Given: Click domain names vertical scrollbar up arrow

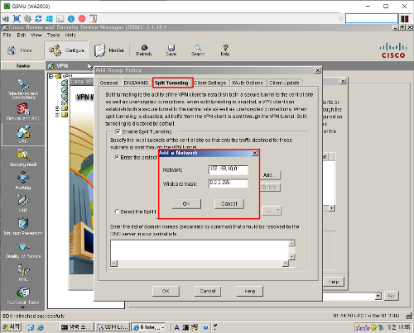Looking at the screenshot, I should click(x=291, y=243).
